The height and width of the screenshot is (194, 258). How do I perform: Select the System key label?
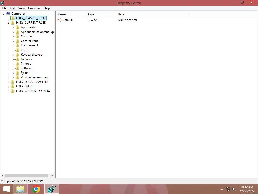(x=25, y=73)
